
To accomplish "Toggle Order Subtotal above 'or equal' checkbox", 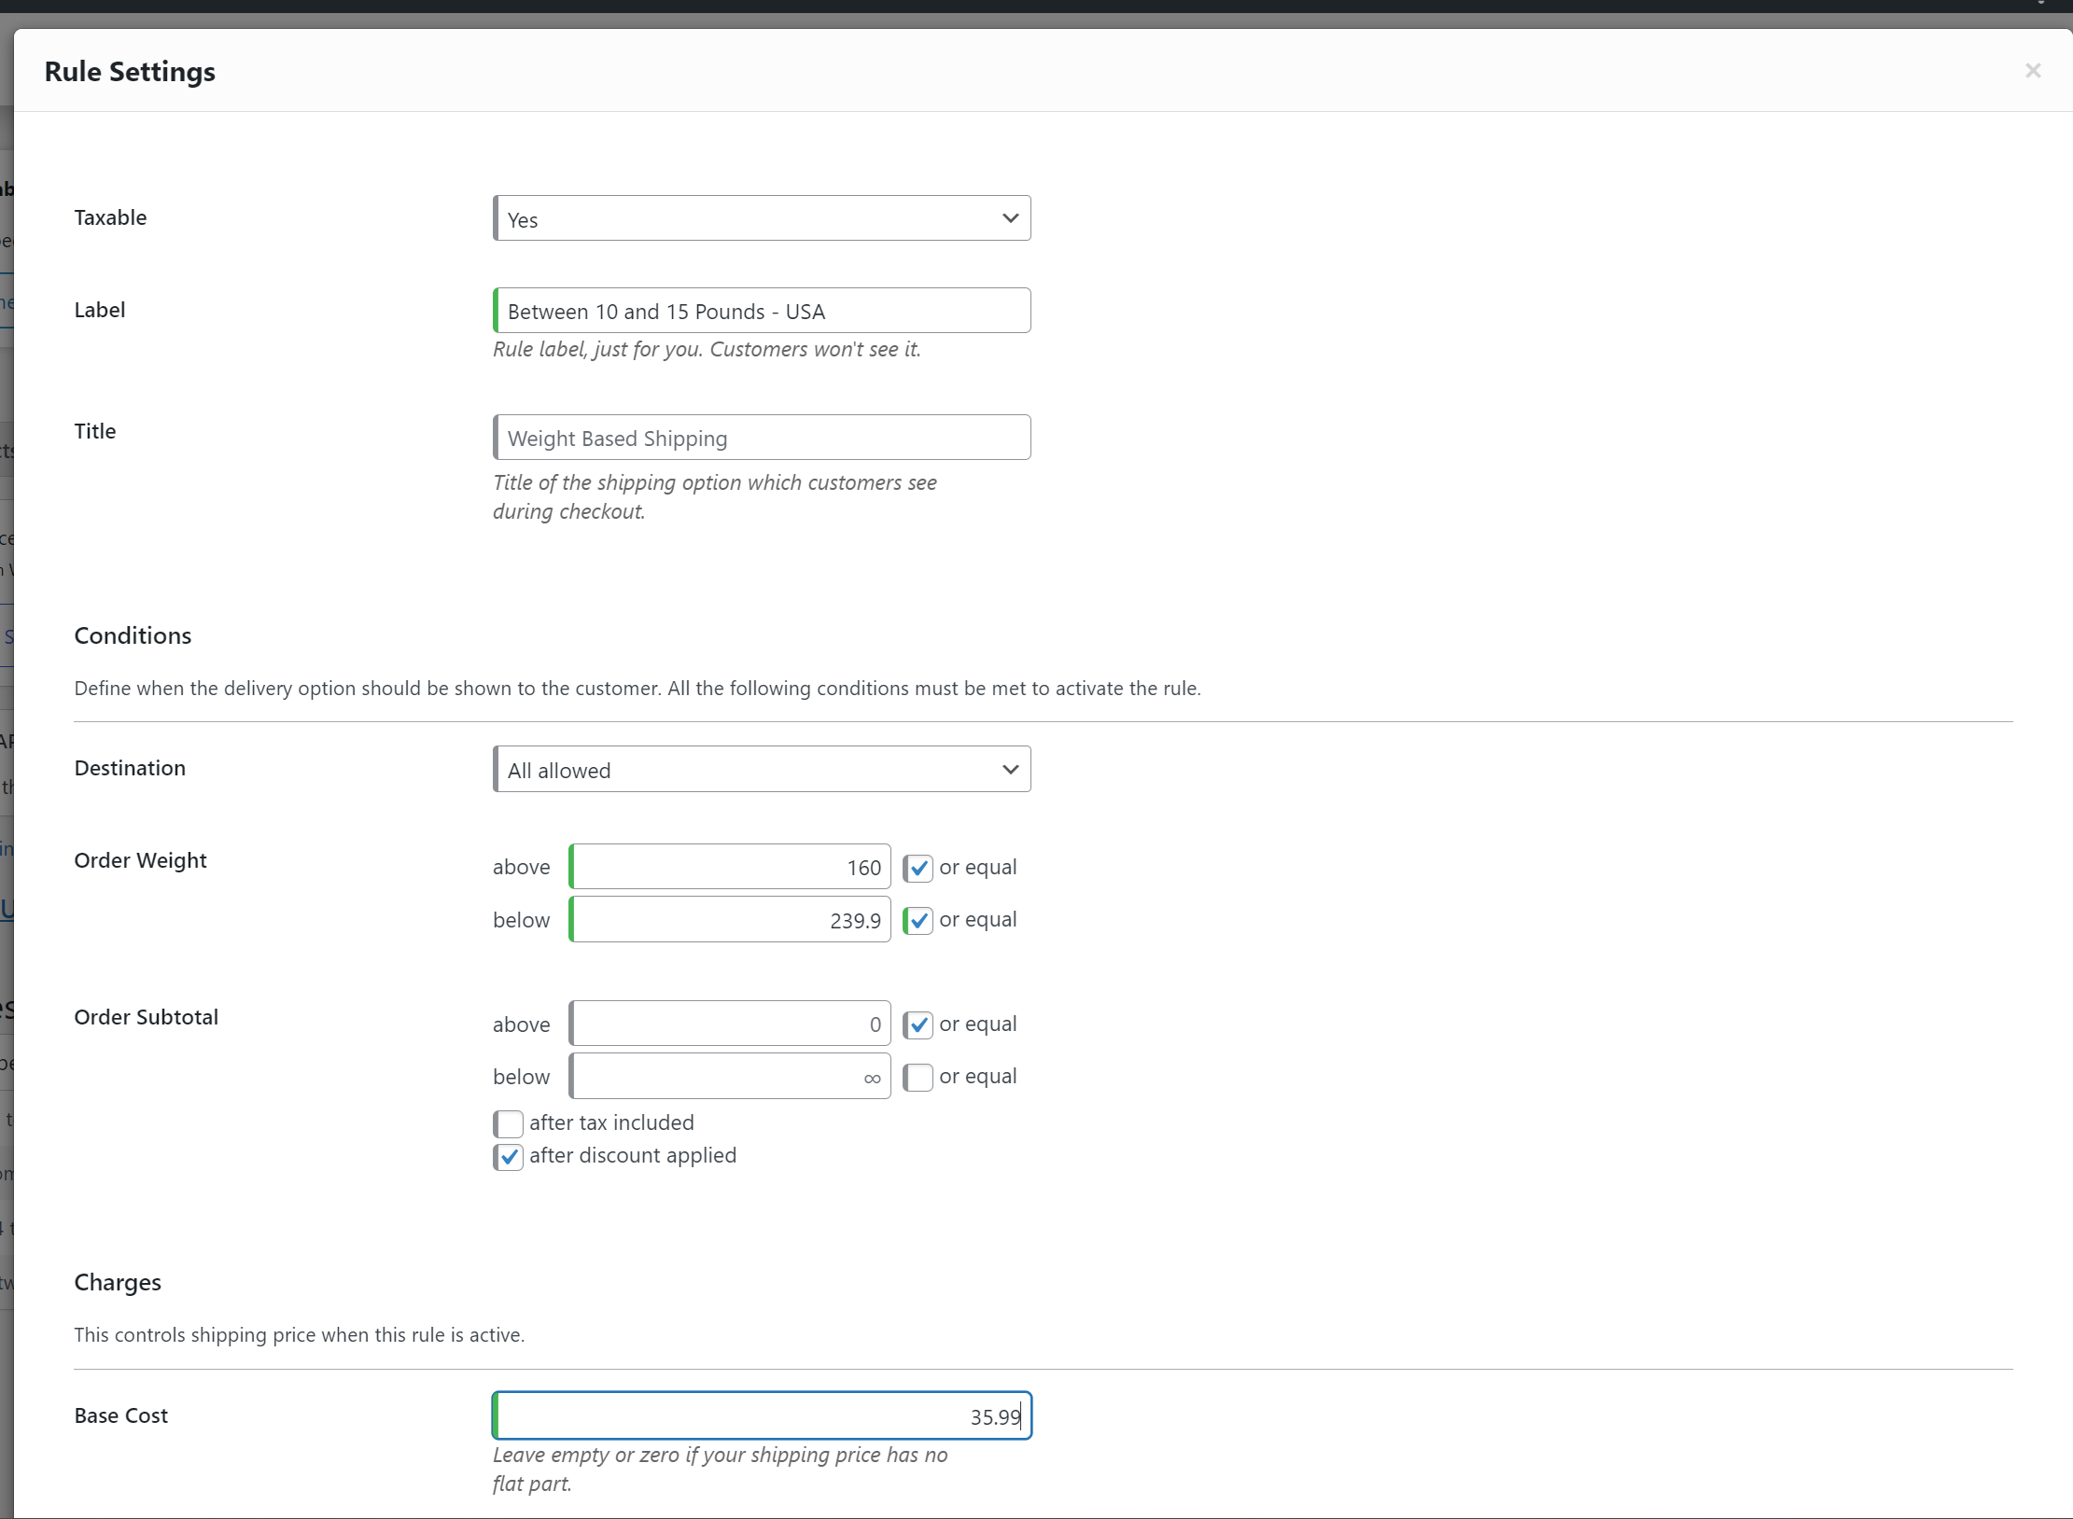I will pyautogui.click(x=918, y=1024).
